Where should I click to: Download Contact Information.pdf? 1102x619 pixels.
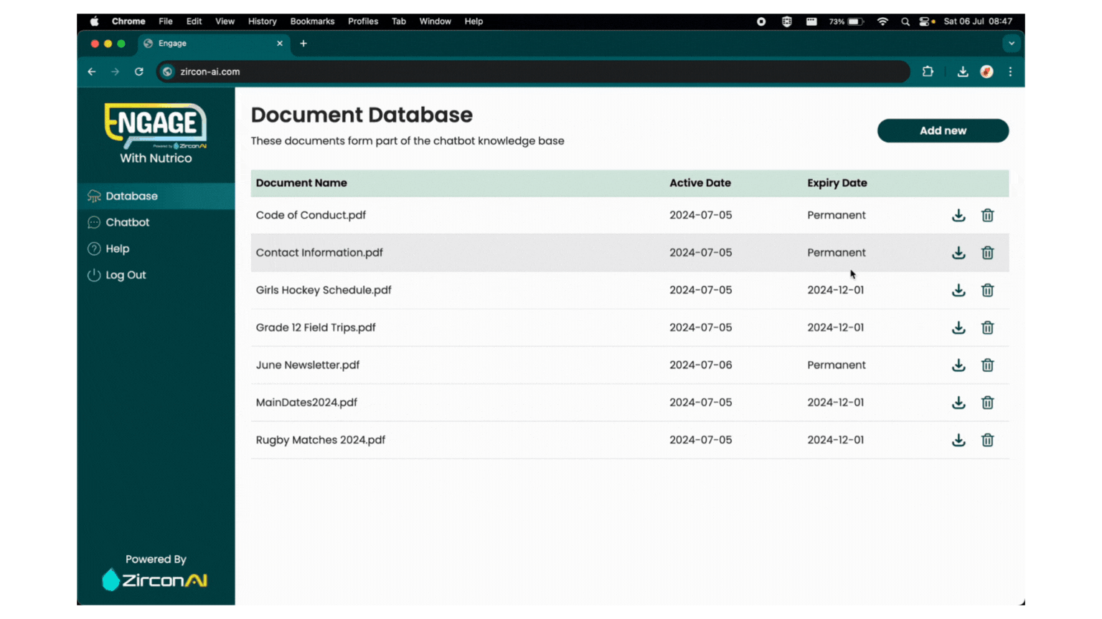point(959,253)
